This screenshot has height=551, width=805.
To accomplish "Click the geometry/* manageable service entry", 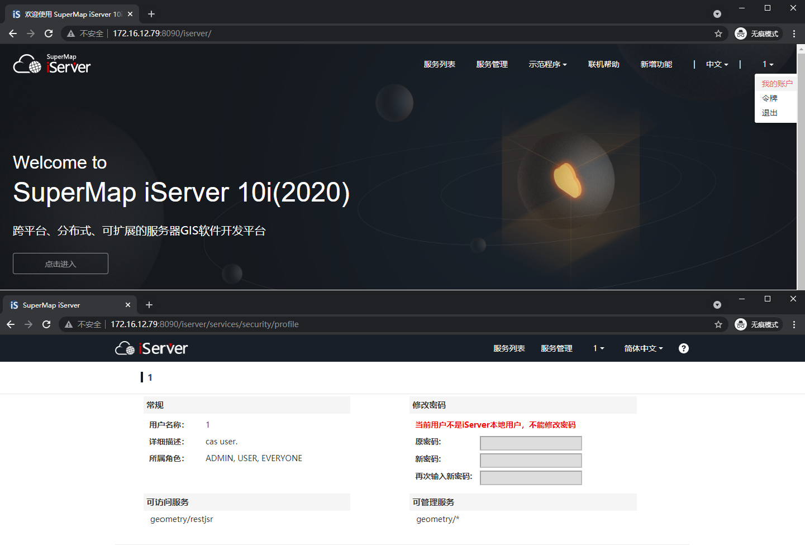I will point(437,519).
